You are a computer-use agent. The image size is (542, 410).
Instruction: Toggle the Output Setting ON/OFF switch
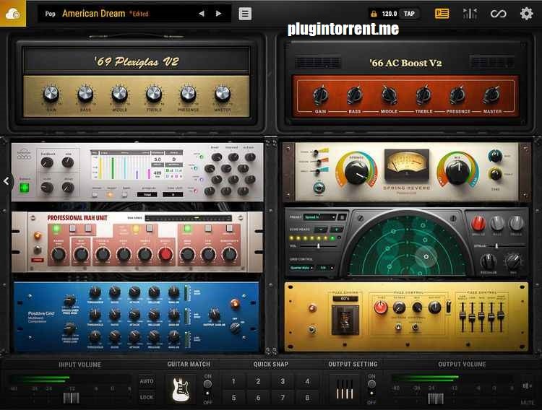tap(371, 388)
